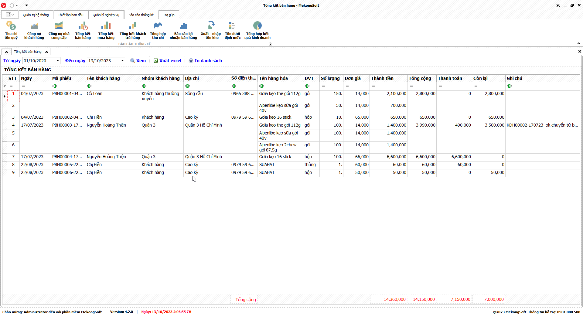Screen dimensions: 583x316
Task: Click Xuất excel to export
Action: click(x=167, y=61)
